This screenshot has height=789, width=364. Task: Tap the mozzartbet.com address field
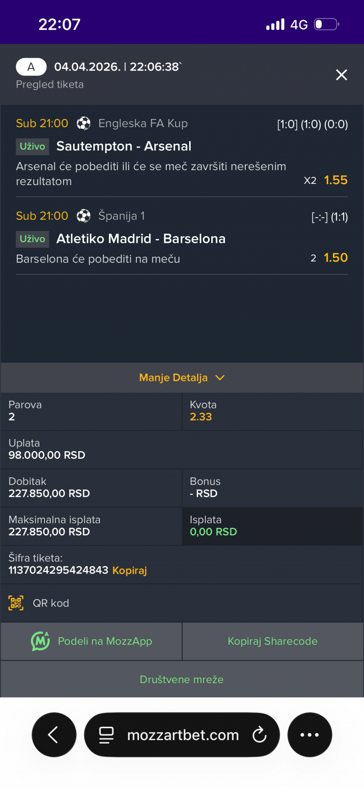(183, 735)
